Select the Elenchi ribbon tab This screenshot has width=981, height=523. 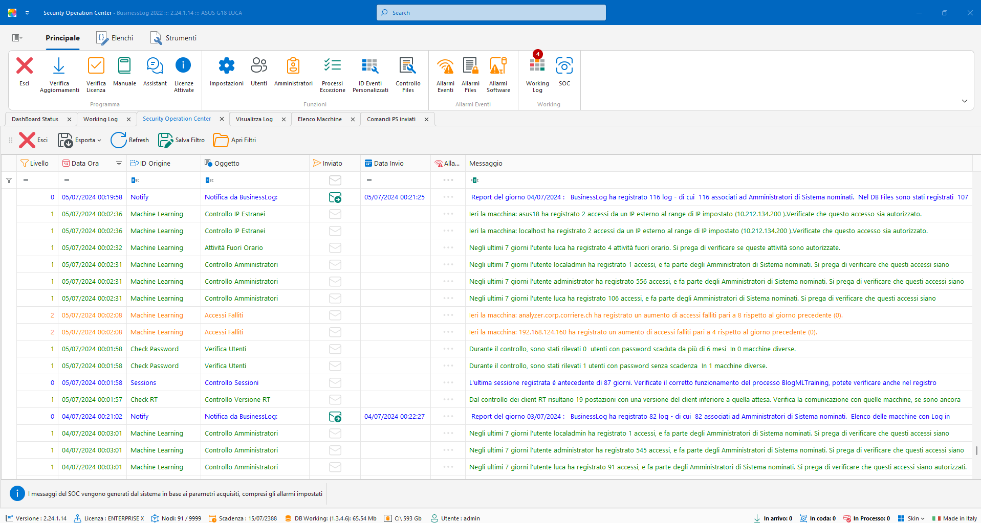115,38
